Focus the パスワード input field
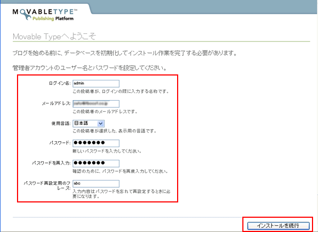 click(x=96, y=143)
